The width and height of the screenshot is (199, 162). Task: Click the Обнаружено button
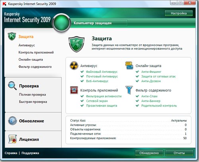[x=149, y=153]
